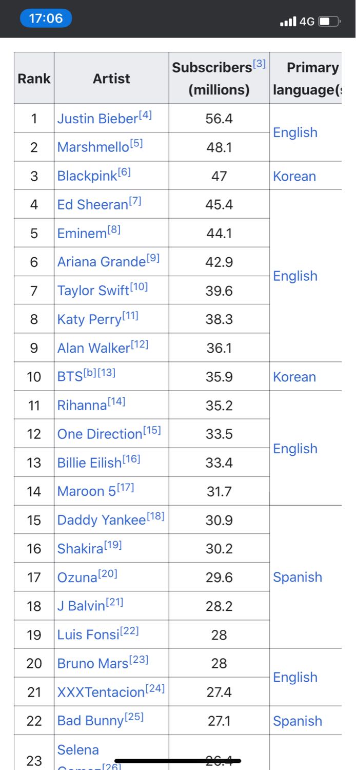
Task: Visit the Bad Bunny link
Action: pyautogui.click(x=90, y=721)
